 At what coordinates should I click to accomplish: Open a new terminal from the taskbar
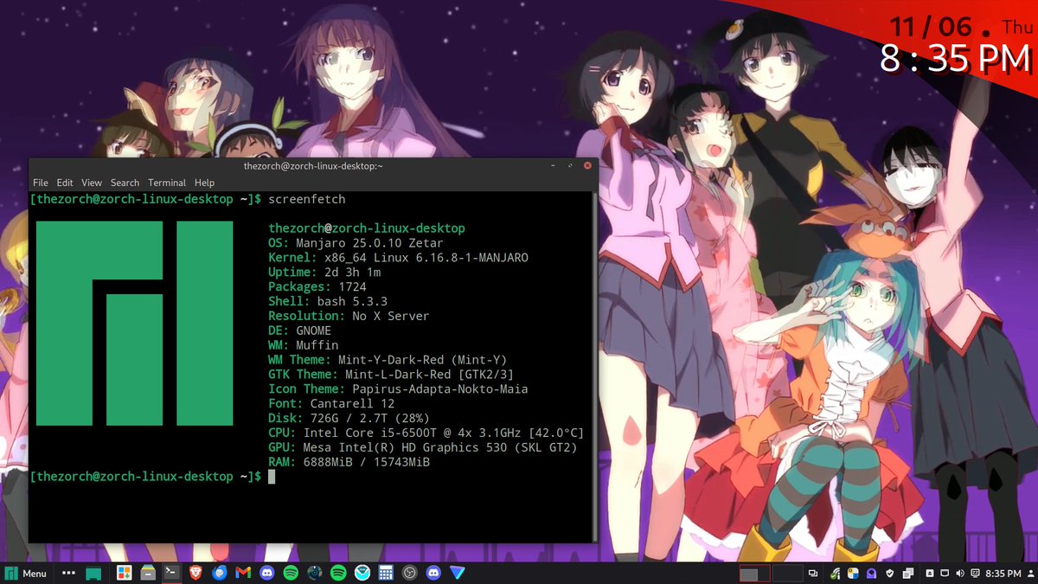tap(171, 572)
